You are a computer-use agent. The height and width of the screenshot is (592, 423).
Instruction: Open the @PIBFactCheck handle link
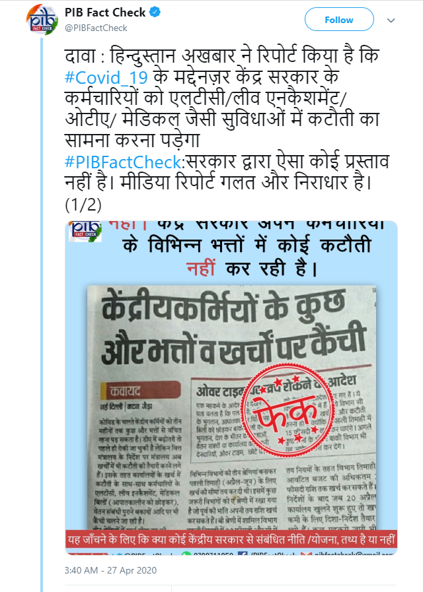point(96,28)
